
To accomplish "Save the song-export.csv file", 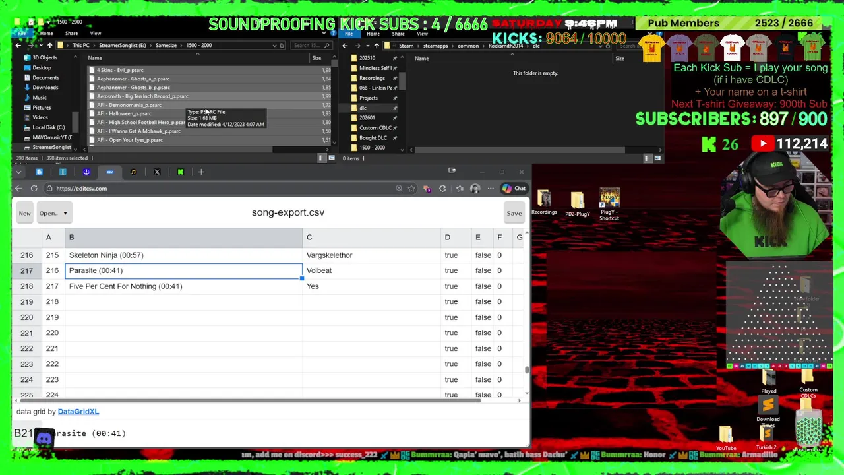I will click(514, 213).
